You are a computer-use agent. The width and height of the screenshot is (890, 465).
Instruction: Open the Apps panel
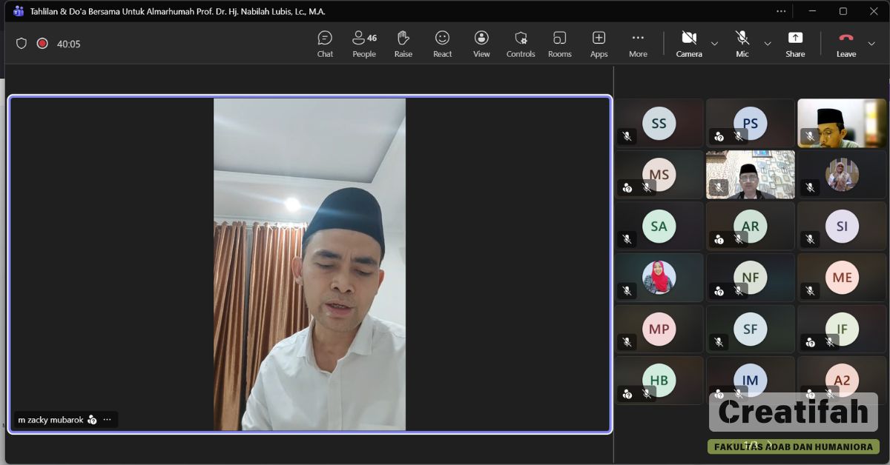click(599, 44)
